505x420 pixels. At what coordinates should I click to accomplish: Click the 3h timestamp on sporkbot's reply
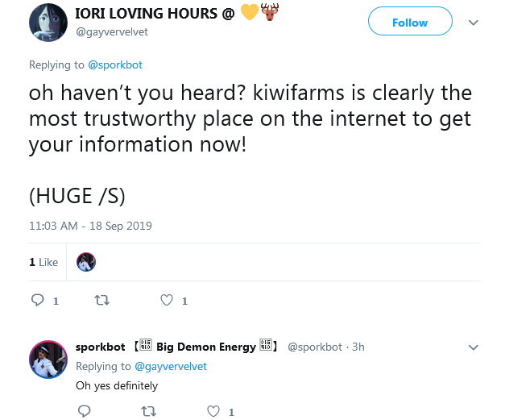coord(358,347)
